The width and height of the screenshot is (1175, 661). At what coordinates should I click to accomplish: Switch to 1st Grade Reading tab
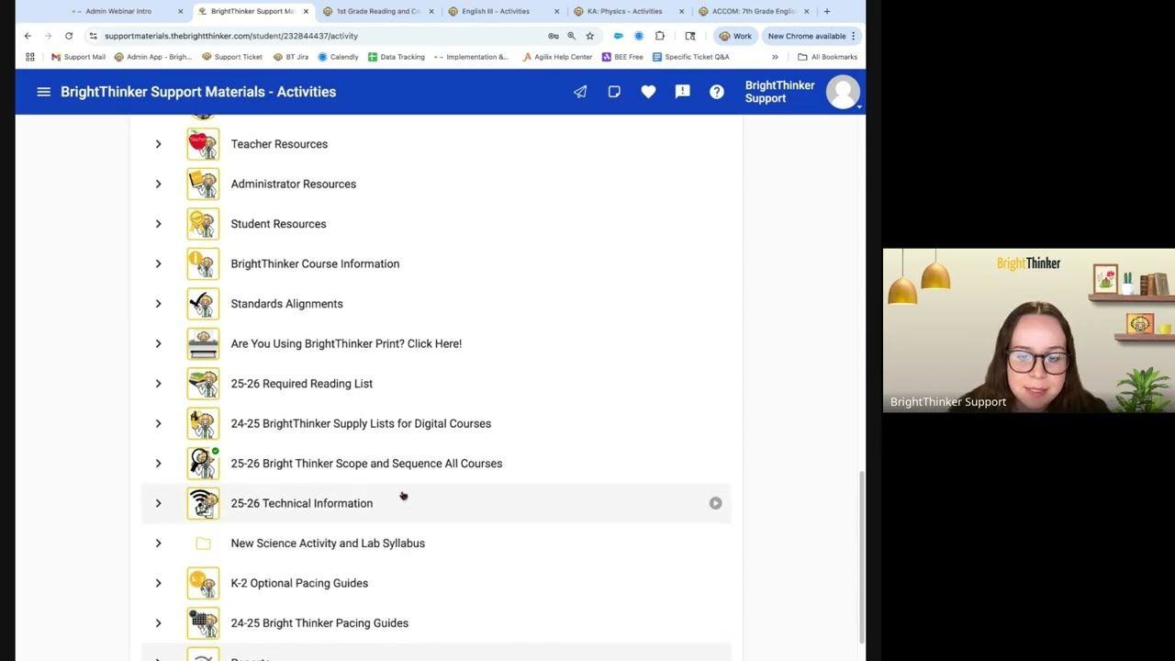tap(377, 11)
